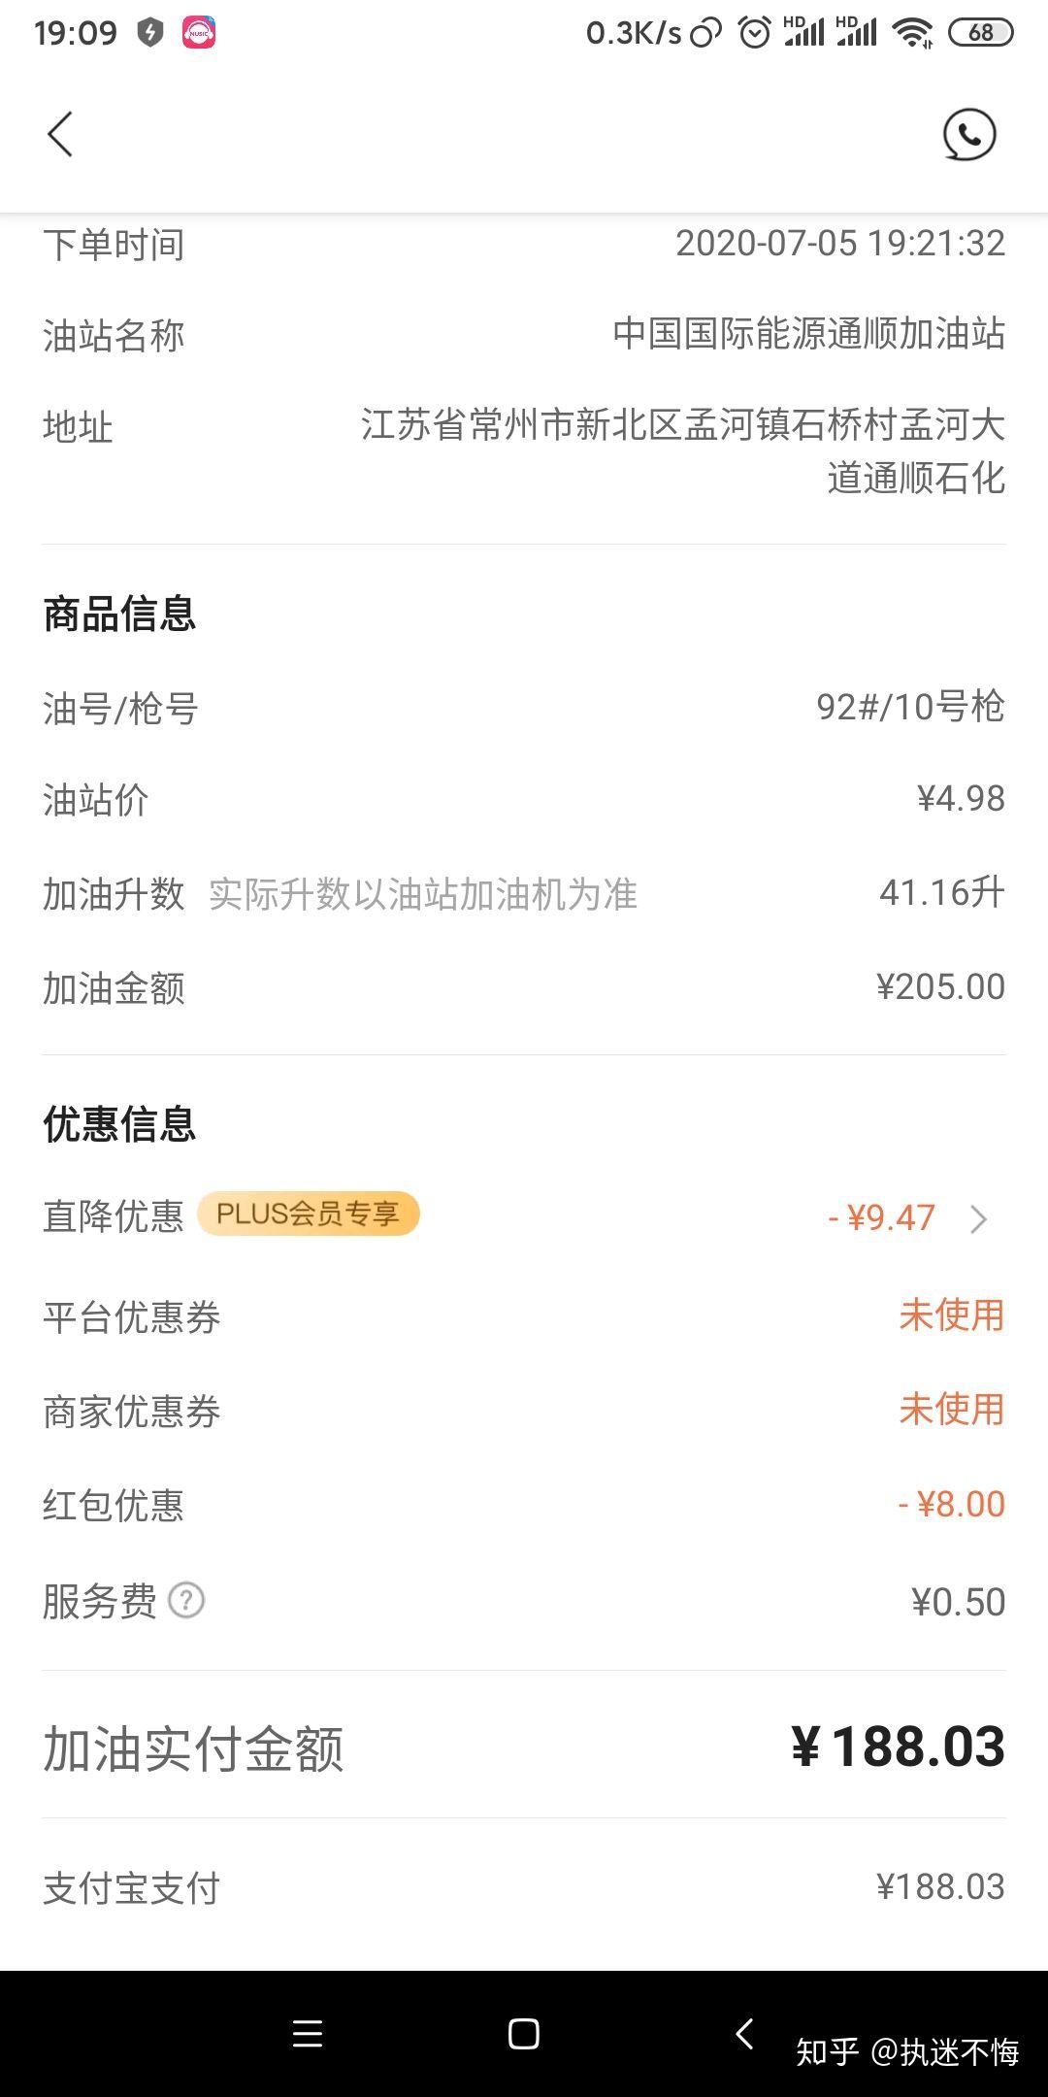Tap the shield notification icon in status bar

[x=149, y=32]
